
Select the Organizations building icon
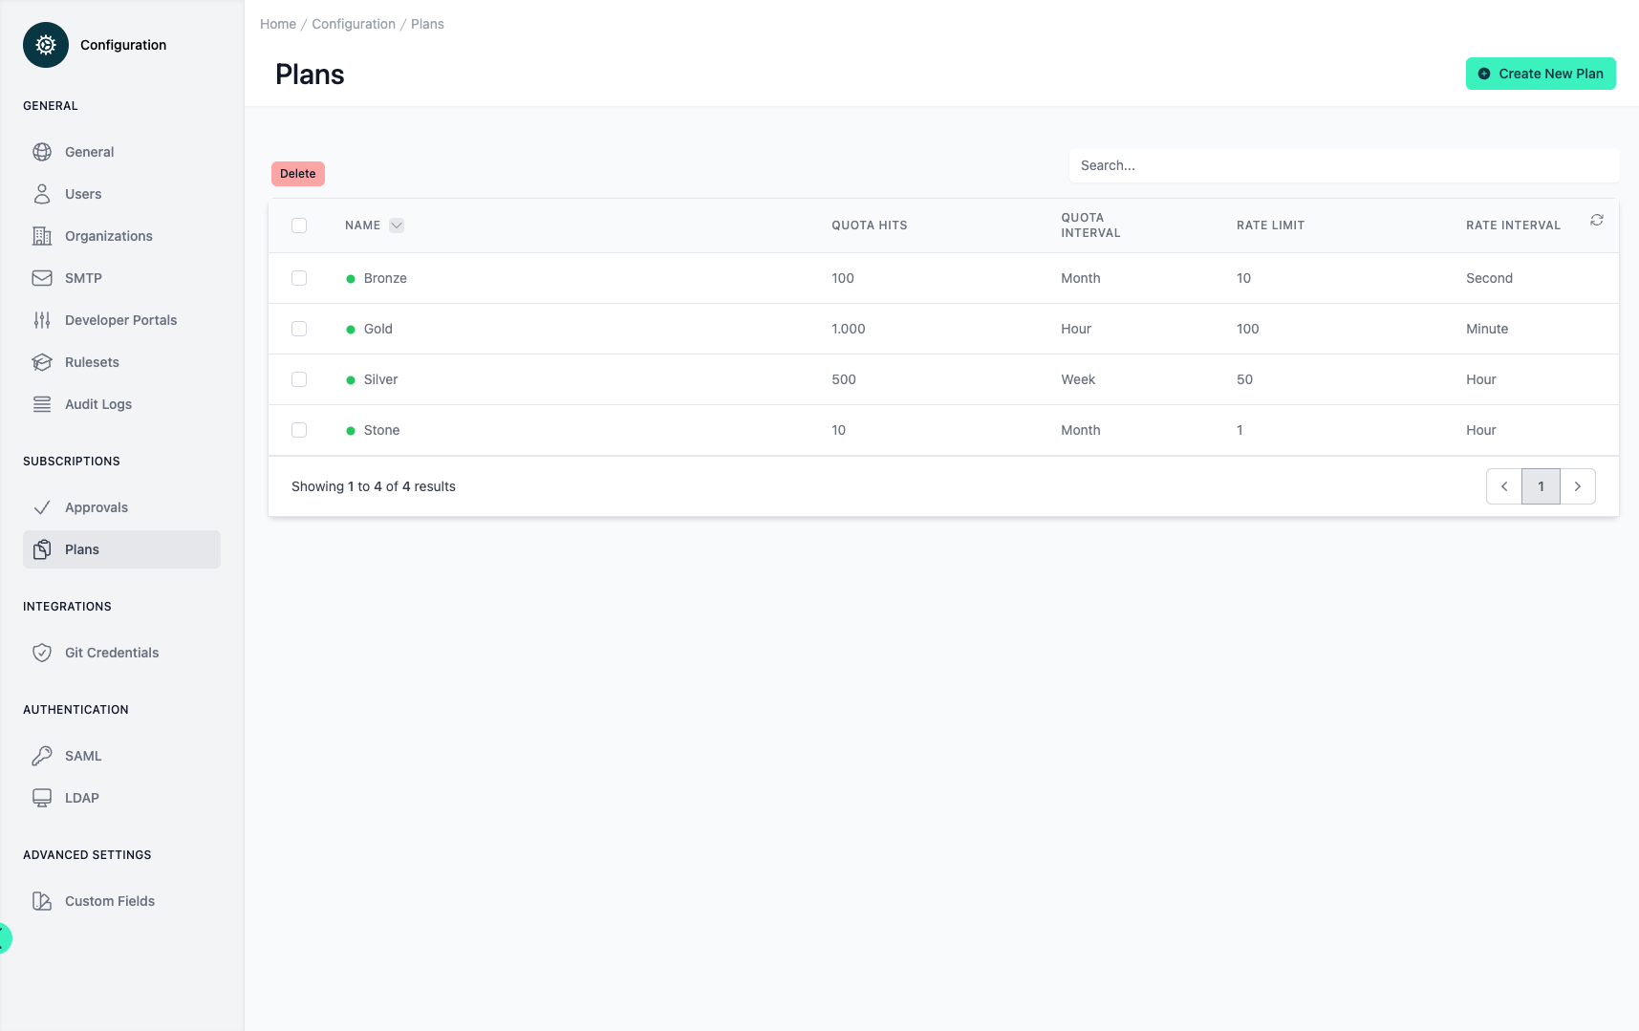[42, 236]
